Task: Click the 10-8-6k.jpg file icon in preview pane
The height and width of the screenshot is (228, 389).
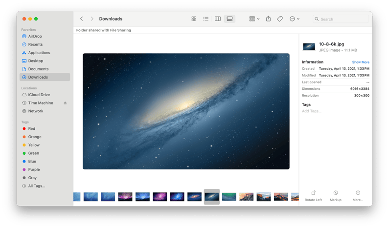Action: (x=309, y=46)
